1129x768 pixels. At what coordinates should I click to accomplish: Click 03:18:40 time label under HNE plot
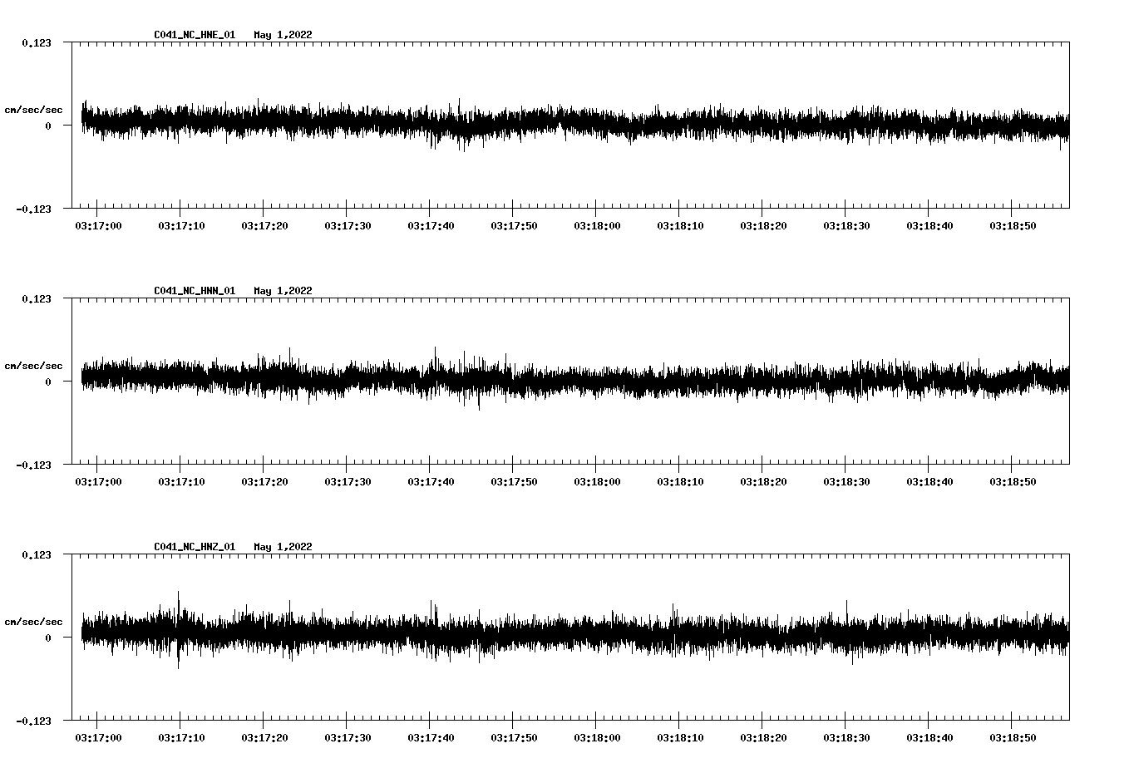pos(929,225)
